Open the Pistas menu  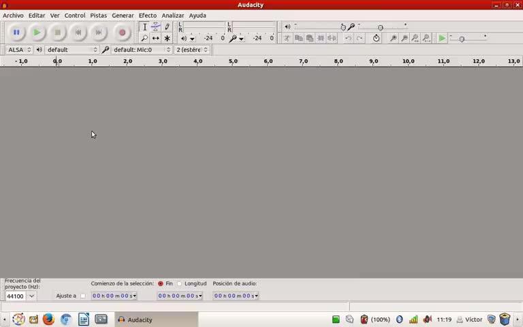click(98, 16)
